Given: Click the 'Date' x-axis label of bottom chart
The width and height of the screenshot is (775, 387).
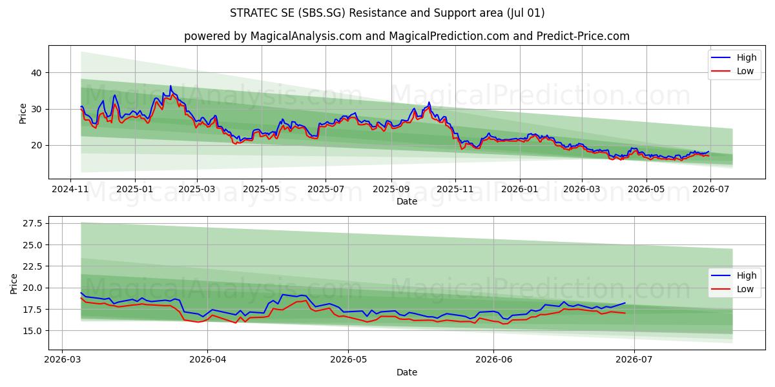Looking at the screenshot, I should (x=407, y=373).
